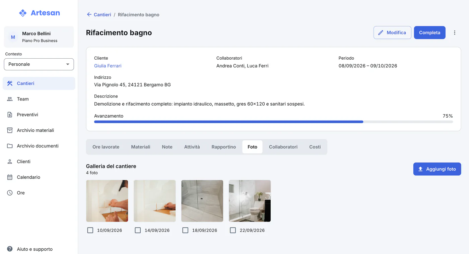
Task: Open Cantieri via its tools icon
Action: click(10, 83)
